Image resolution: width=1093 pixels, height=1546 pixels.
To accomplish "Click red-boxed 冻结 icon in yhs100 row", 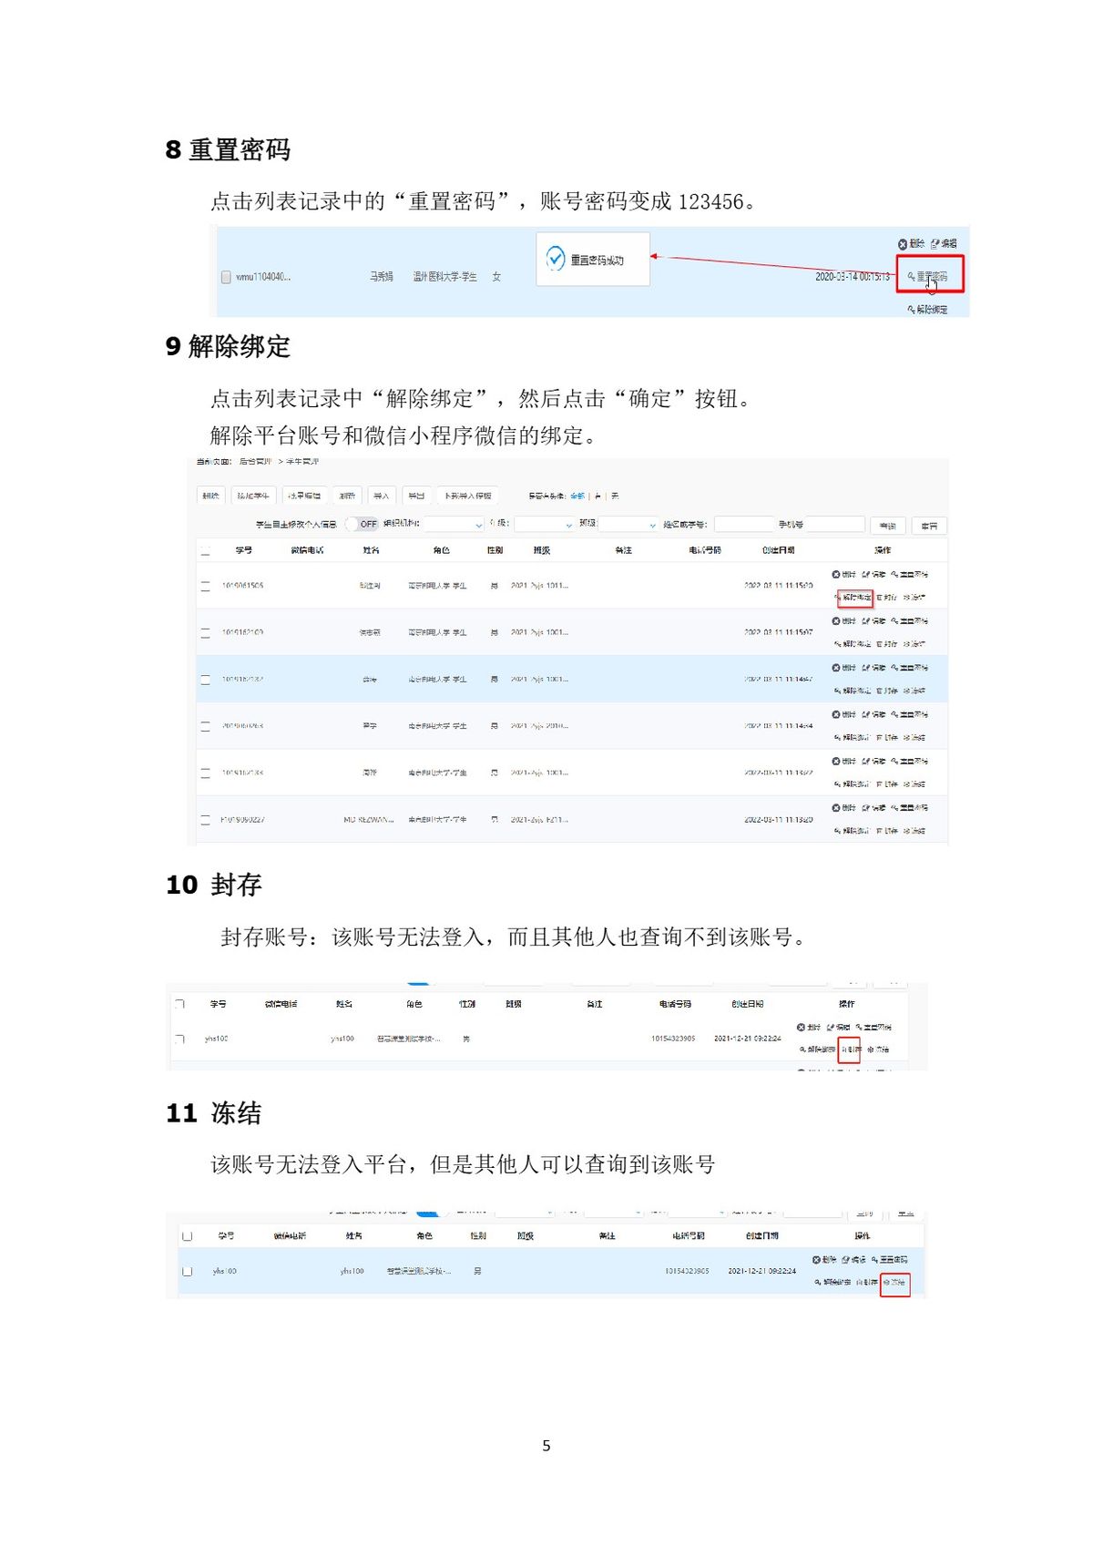I will pos(894,1282).
